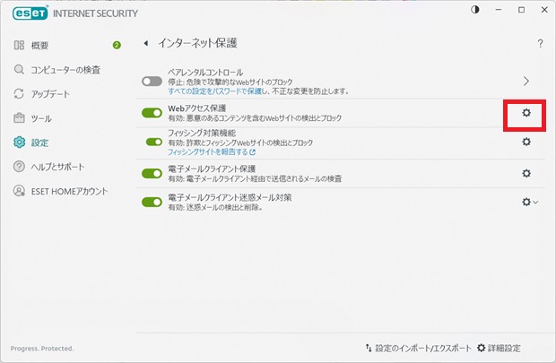Click the すべての設定をパスワードで保護 link
Screen dimensions: 556x363
(215, 91)
